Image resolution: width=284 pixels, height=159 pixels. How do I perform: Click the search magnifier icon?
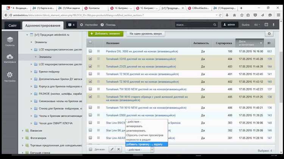tap(215, 25)
